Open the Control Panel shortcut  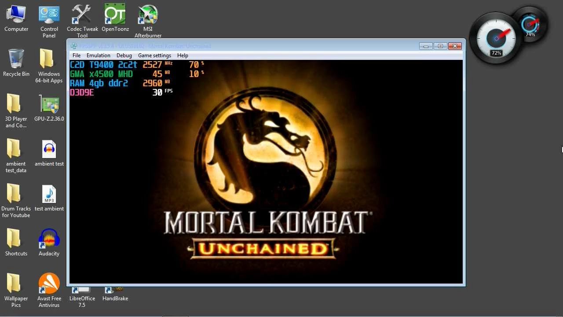click(49, 22)
